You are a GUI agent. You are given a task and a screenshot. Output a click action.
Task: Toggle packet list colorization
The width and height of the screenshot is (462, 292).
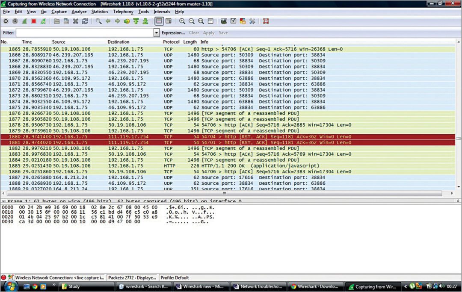coord(159,21)
